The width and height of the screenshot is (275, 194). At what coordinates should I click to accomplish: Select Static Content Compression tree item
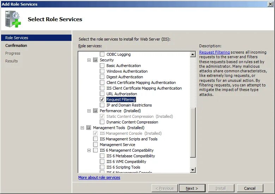140,116
